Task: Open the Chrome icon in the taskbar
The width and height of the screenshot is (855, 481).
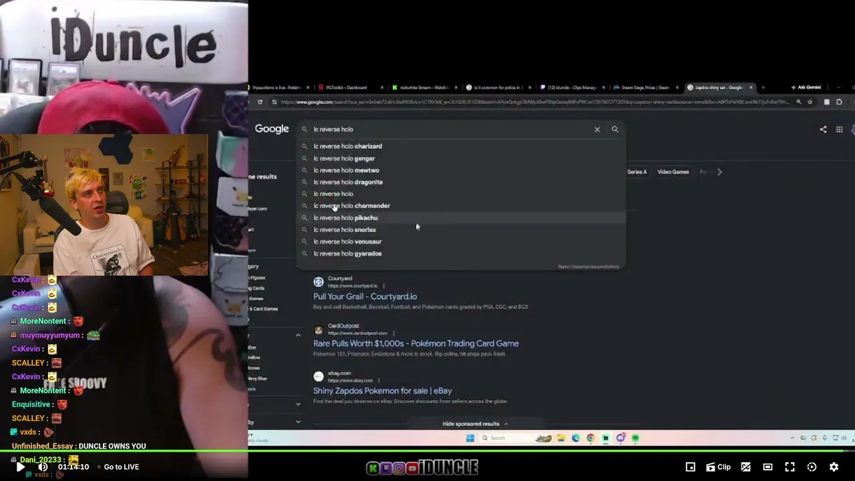Action: click(590, 438)
